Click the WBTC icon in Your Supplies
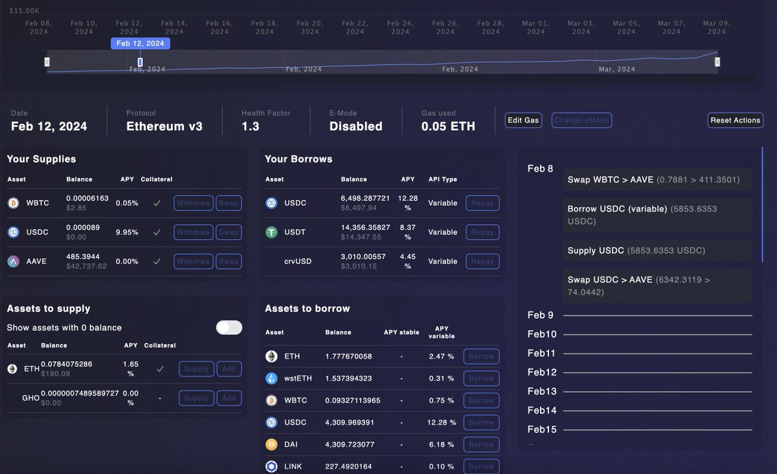 click(12, 203)
